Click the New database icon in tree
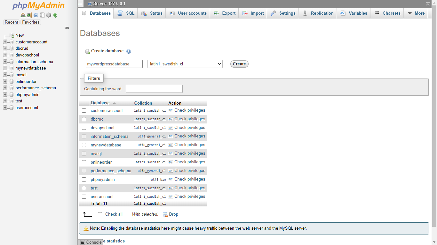 click(12, 35)
